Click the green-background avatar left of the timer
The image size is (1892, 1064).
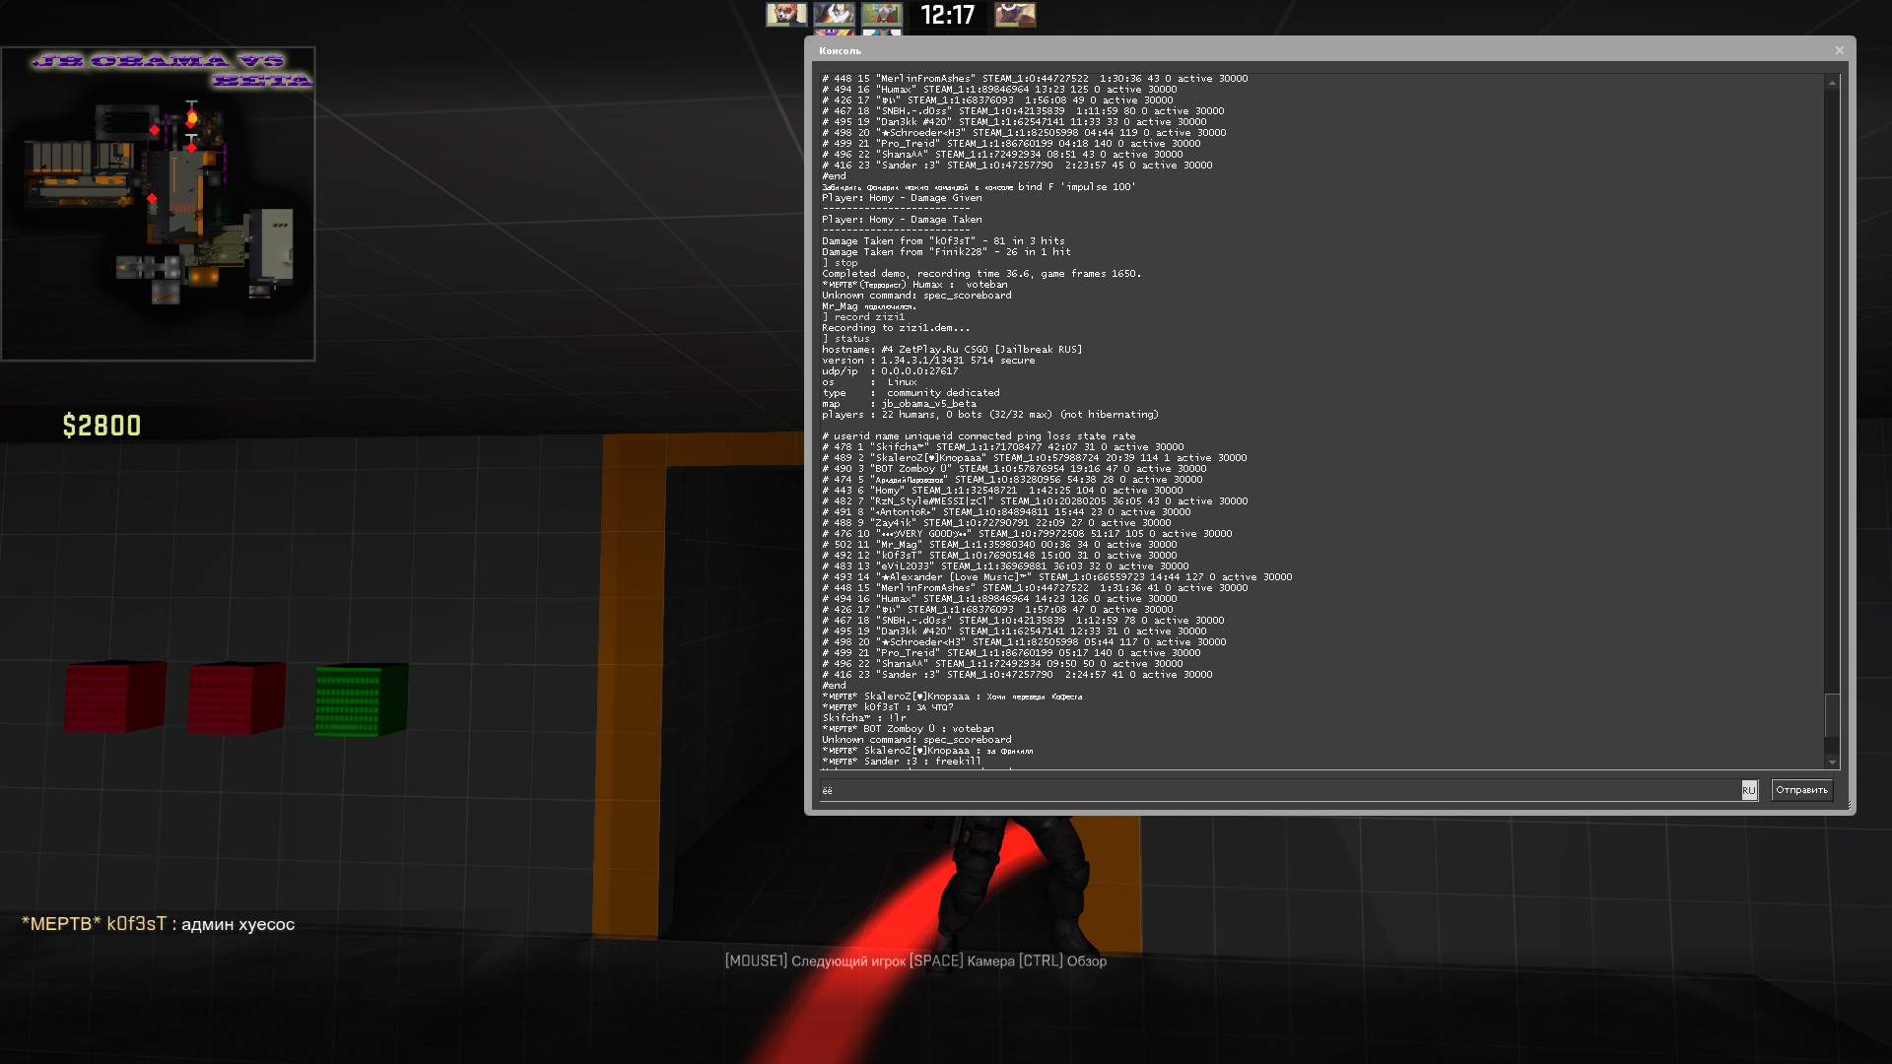[x=882, y=15]
